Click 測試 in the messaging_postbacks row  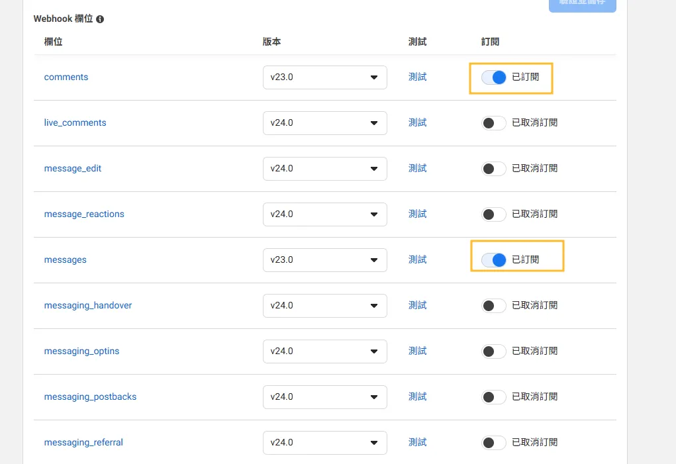[417, 397]
